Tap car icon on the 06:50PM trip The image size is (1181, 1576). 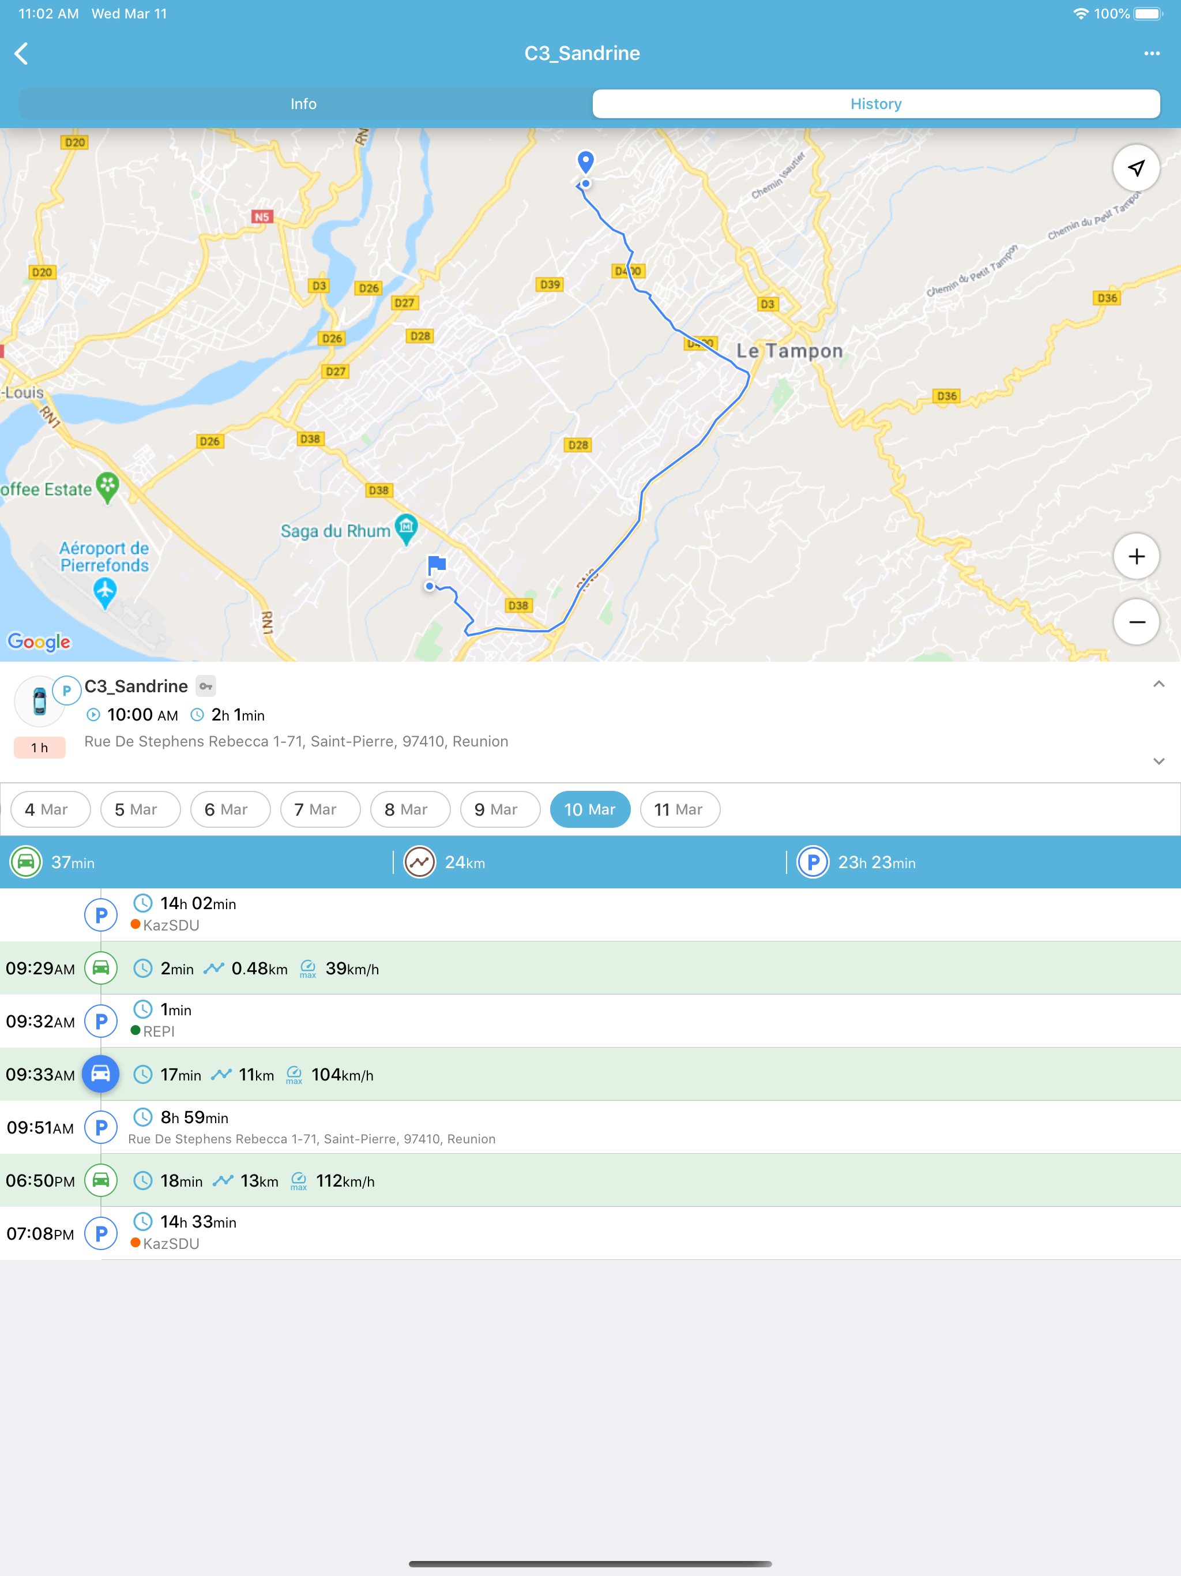click(x=101, y=1181)
